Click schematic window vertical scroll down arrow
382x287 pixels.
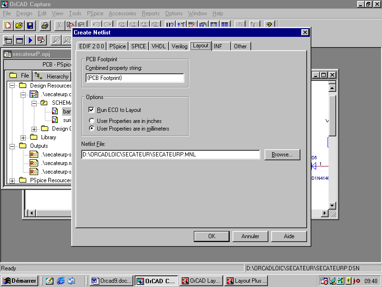coord(332,206)
